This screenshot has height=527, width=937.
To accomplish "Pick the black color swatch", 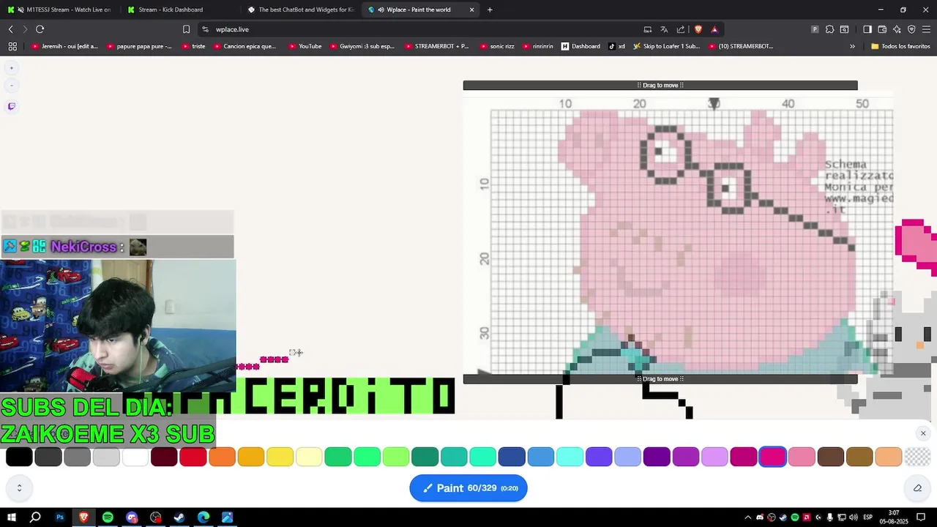I will pos(19,457).
